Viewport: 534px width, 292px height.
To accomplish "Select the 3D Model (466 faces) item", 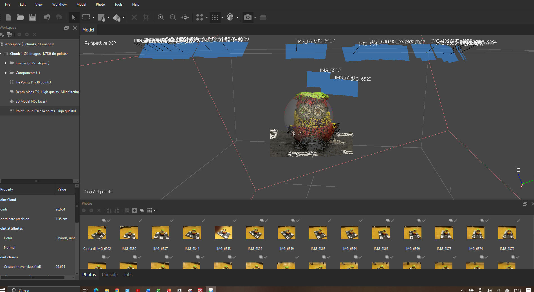I will point(31,101).
